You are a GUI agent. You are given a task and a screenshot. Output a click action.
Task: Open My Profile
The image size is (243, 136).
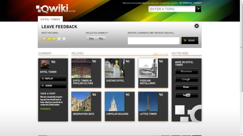[186, 3]
